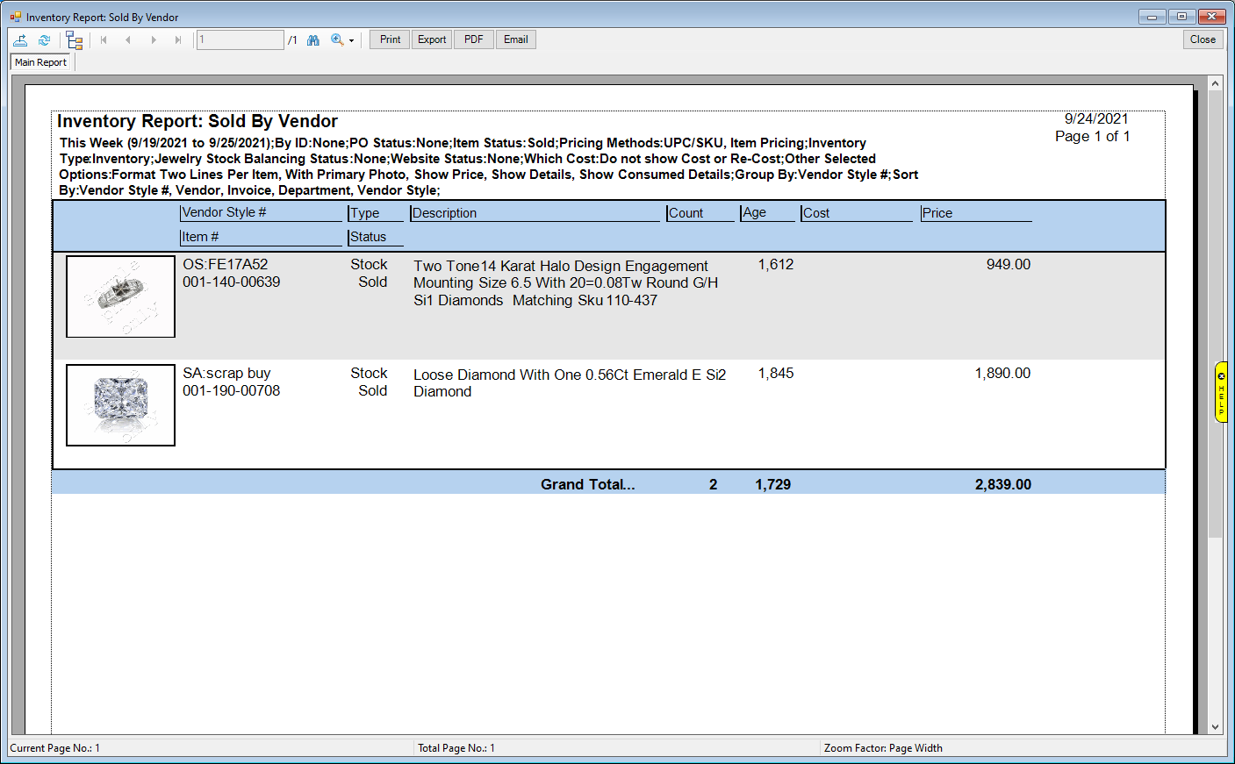Image resolution: width=1235 pixels, height=764 pixels.
Task: Click the engagement ring photo thumbnail
Action: [121, 296]
